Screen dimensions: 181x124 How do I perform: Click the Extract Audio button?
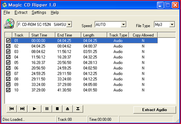pos(155,110)
